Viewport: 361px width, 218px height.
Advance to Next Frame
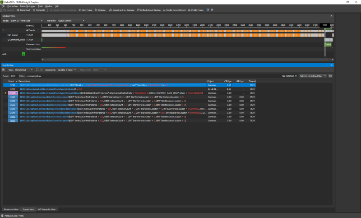tap(87, 10)
